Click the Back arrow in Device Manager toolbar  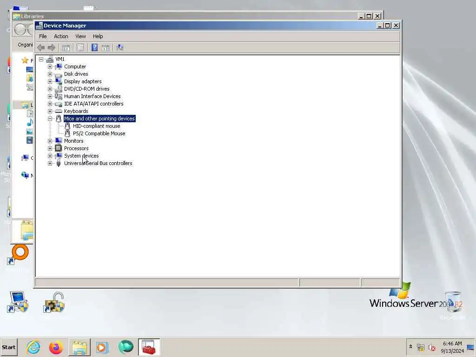click(41, 47)
